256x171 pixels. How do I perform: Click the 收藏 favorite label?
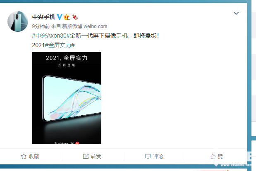34,156
